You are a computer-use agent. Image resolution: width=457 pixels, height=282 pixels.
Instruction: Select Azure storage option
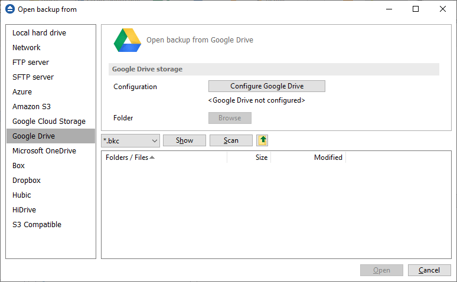tap(51, 92)
